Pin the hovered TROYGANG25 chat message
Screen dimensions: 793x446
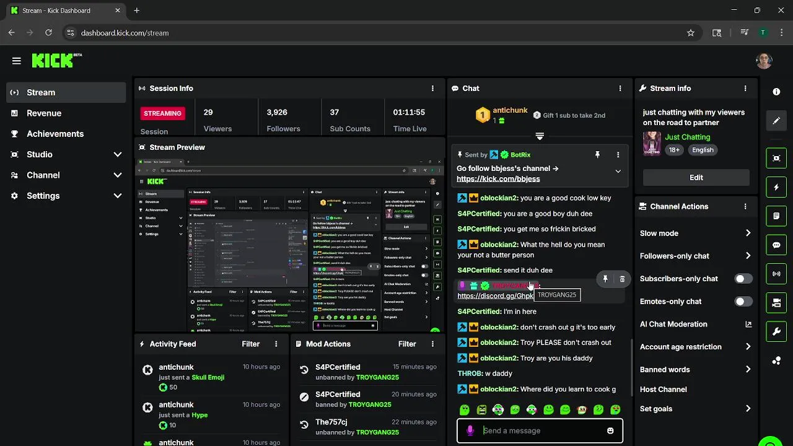pos(605,279)
